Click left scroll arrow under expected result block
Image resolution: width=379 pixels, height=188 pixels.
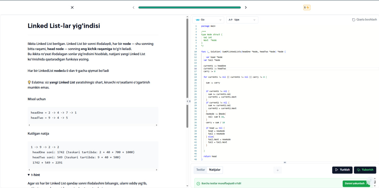[29, 170]
